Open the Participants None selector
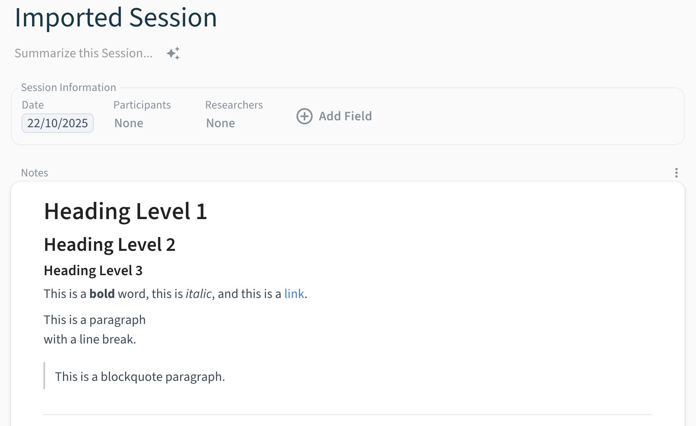Screen dimensions: 696x426 (129, 123)
